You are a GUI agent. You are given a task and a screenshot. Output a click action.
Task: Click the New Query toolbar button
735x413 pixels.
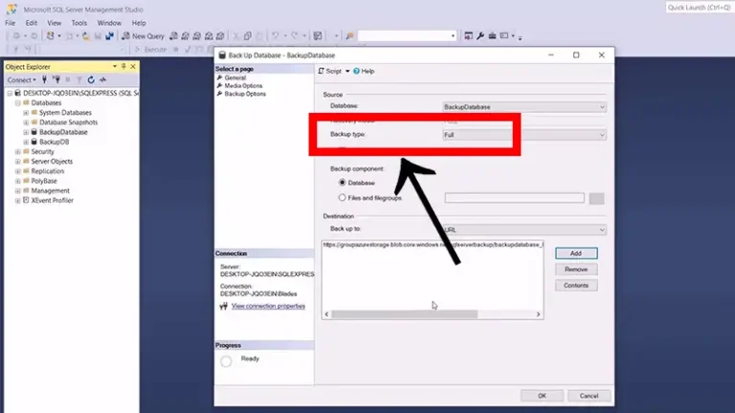pyautogui.click(x=143, y=36)
